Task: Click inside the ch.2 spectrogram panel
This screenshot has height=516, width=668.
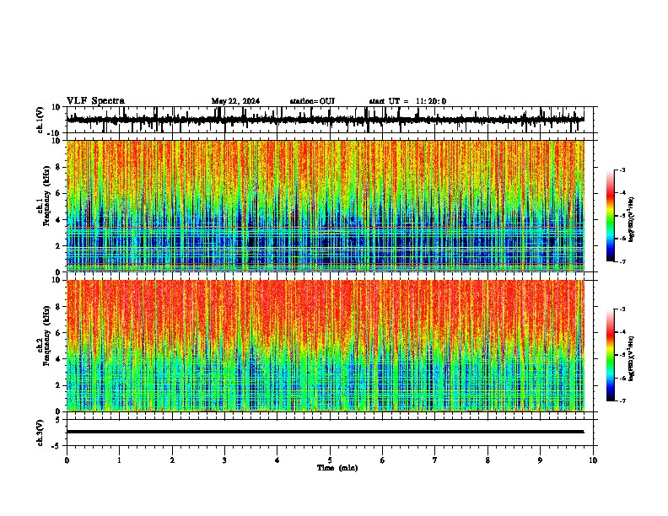Action: [x=326, y=346]
